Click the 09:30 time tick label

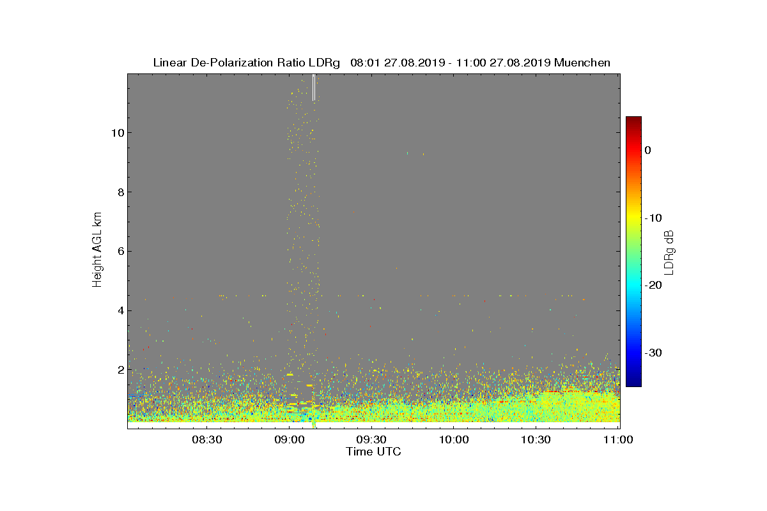[371, 439]
